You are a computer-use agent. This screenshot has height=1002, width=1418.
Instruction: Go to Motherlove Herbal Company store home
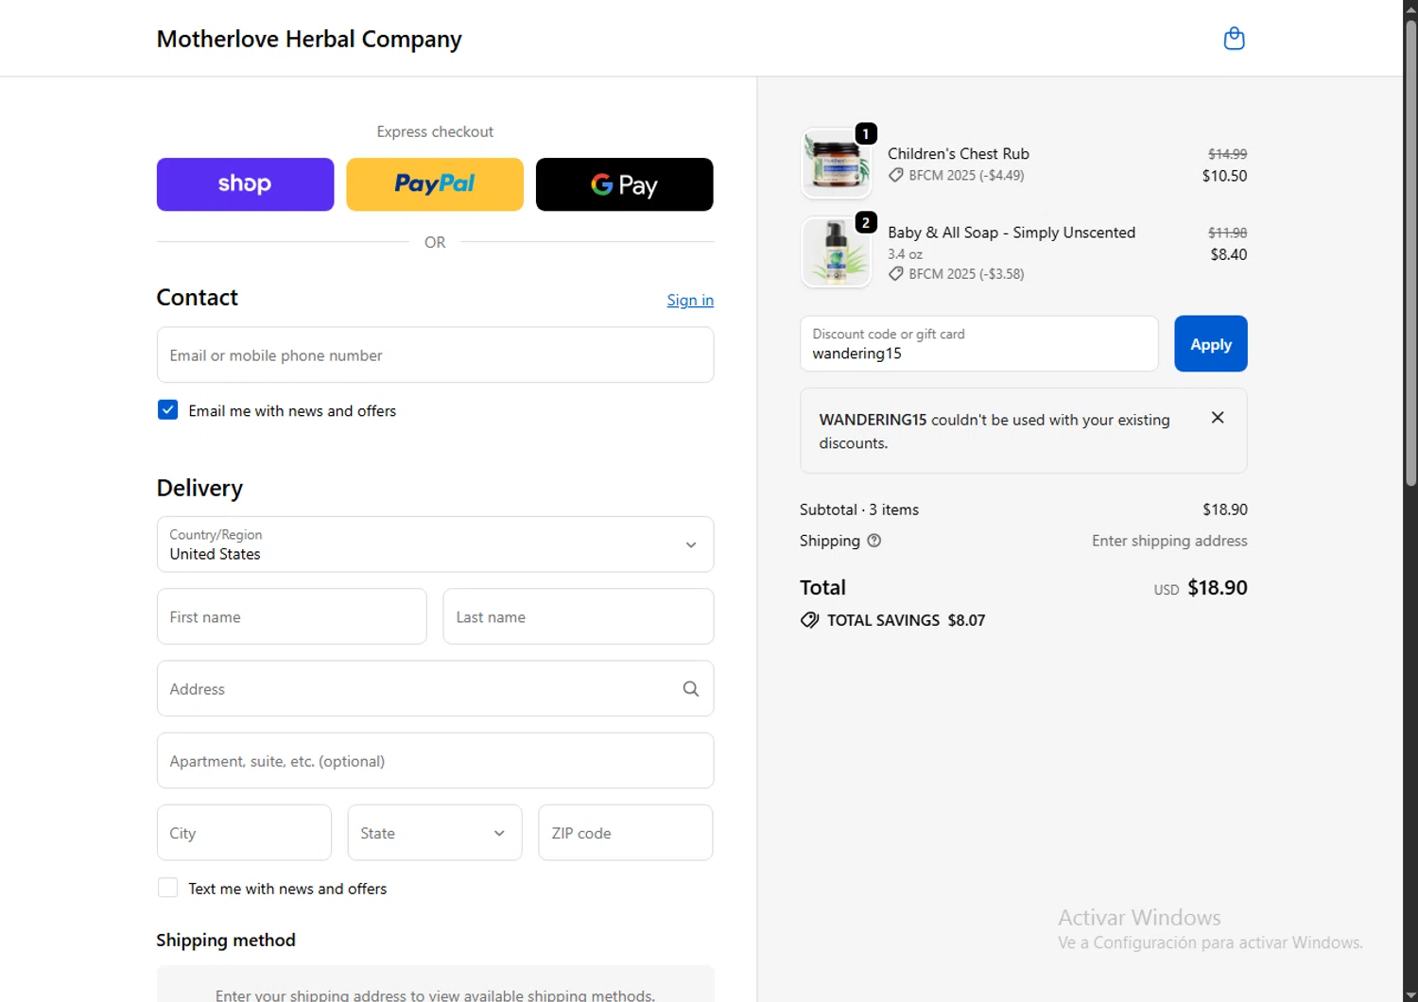point(309,39)
